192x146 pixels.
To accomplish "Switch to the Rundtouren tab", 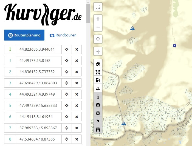I will click(x=63, y=35).
